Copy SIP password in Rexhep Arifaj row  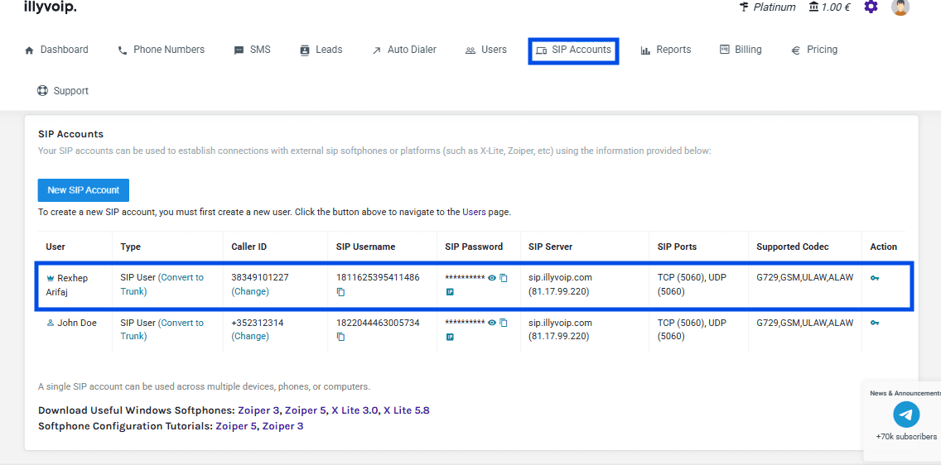point(504,278)
